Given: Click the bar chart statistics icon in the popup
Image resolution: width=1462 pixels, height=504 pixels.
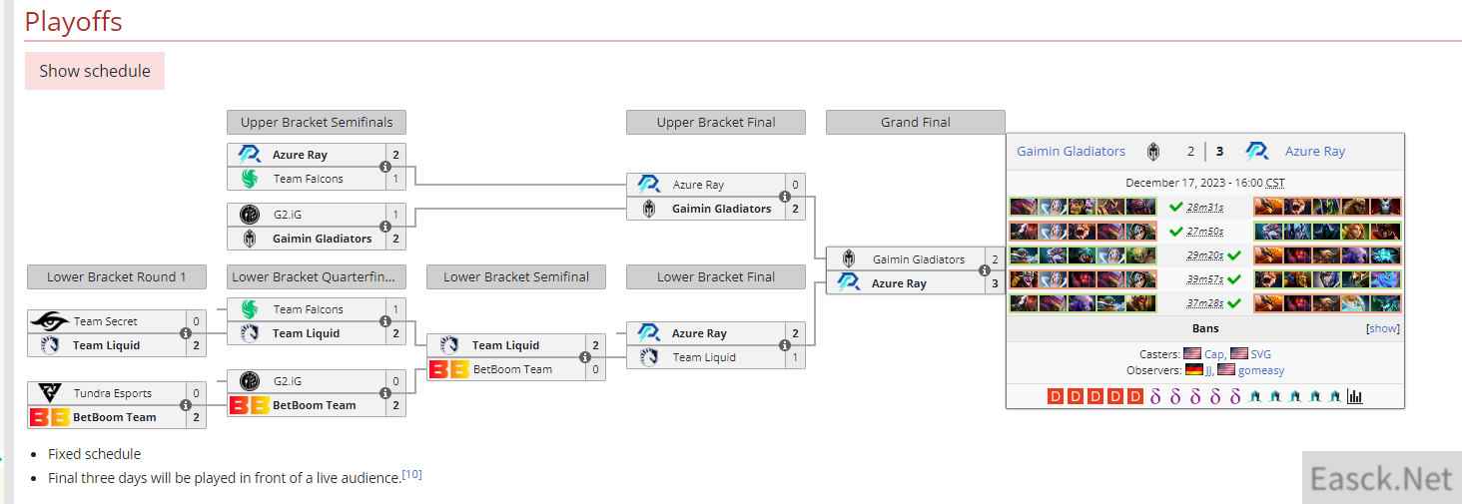Looking at the screenshot, I should click(1354, 396).
